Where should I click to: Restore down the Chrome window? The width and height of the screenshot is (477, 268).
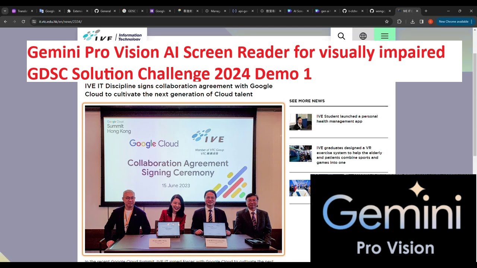459,11
